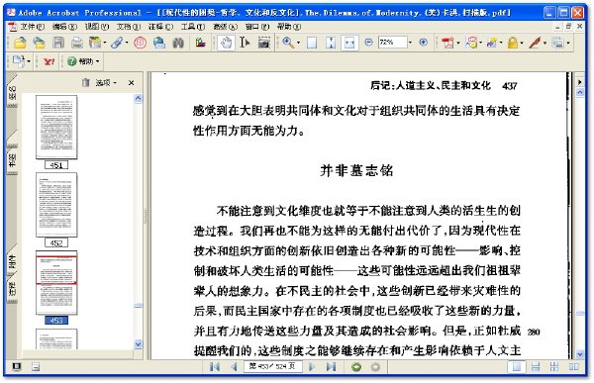Screen dimensions: 594x383
Task: Expand the Sign pen dropdown arrow
Action: click(x=544, y=43)
